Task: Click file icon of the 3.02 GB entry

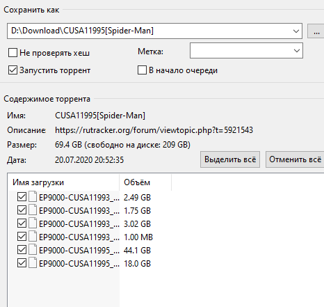Action: click(33, 223)
